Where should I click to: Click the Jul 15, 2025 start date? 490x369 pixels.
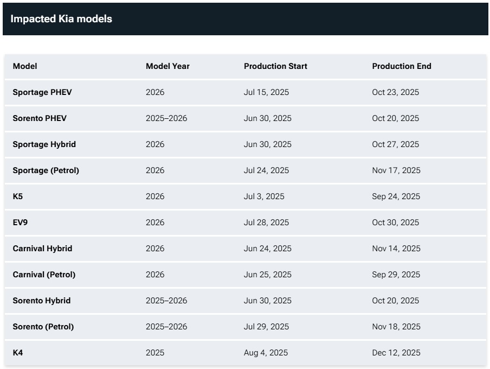coord(266,92)
